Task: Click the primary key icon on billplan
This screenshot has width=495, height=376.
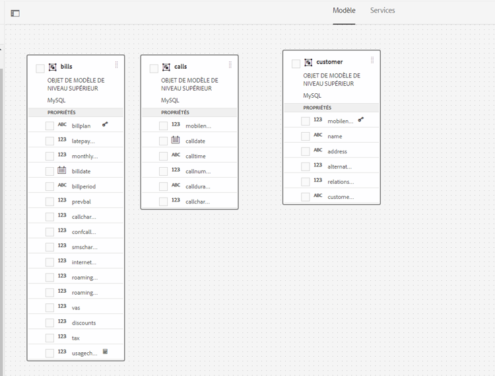Action: coord(105,124)
